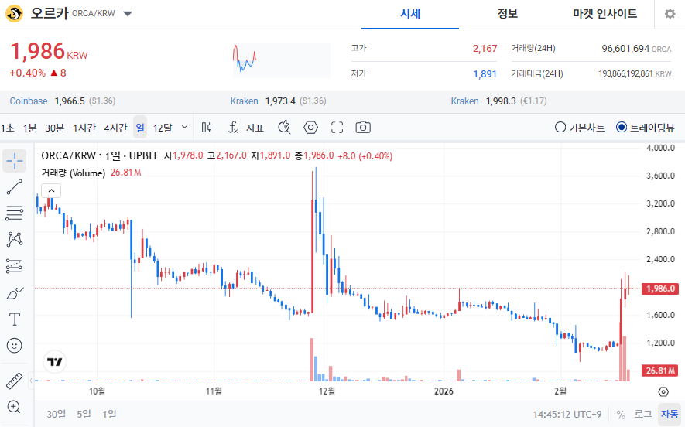Select the 30분 interval

[55, 128]
